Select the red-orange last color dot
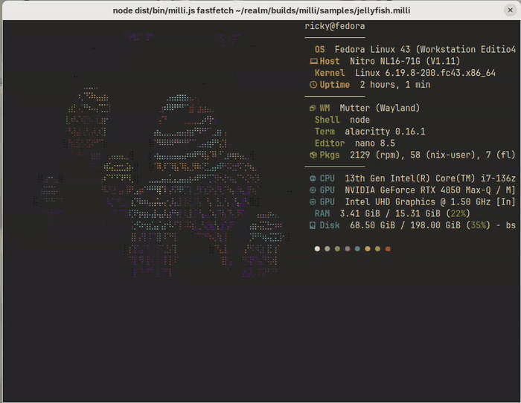 tap(388, 248)
